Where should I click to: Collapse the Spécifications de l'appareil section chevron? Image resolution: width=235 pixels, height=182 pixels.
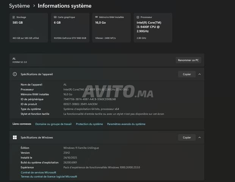coord(200,74)
